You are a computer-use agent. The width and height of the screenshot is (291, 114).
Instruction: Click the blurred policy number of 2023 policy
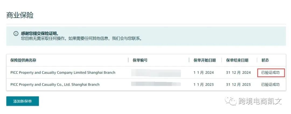156,84
